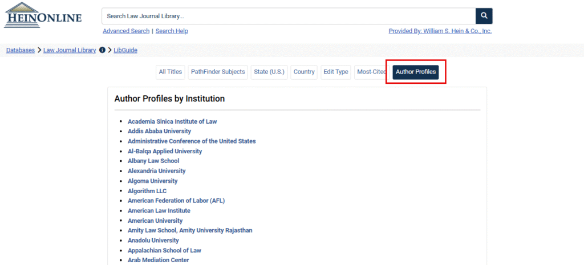Switch to the Country tab
Screen dimensions: 584x265
click(304, 72)
